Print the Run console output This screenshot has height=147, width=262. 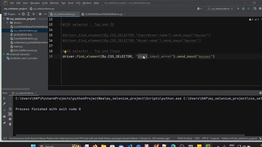(10, 119)
